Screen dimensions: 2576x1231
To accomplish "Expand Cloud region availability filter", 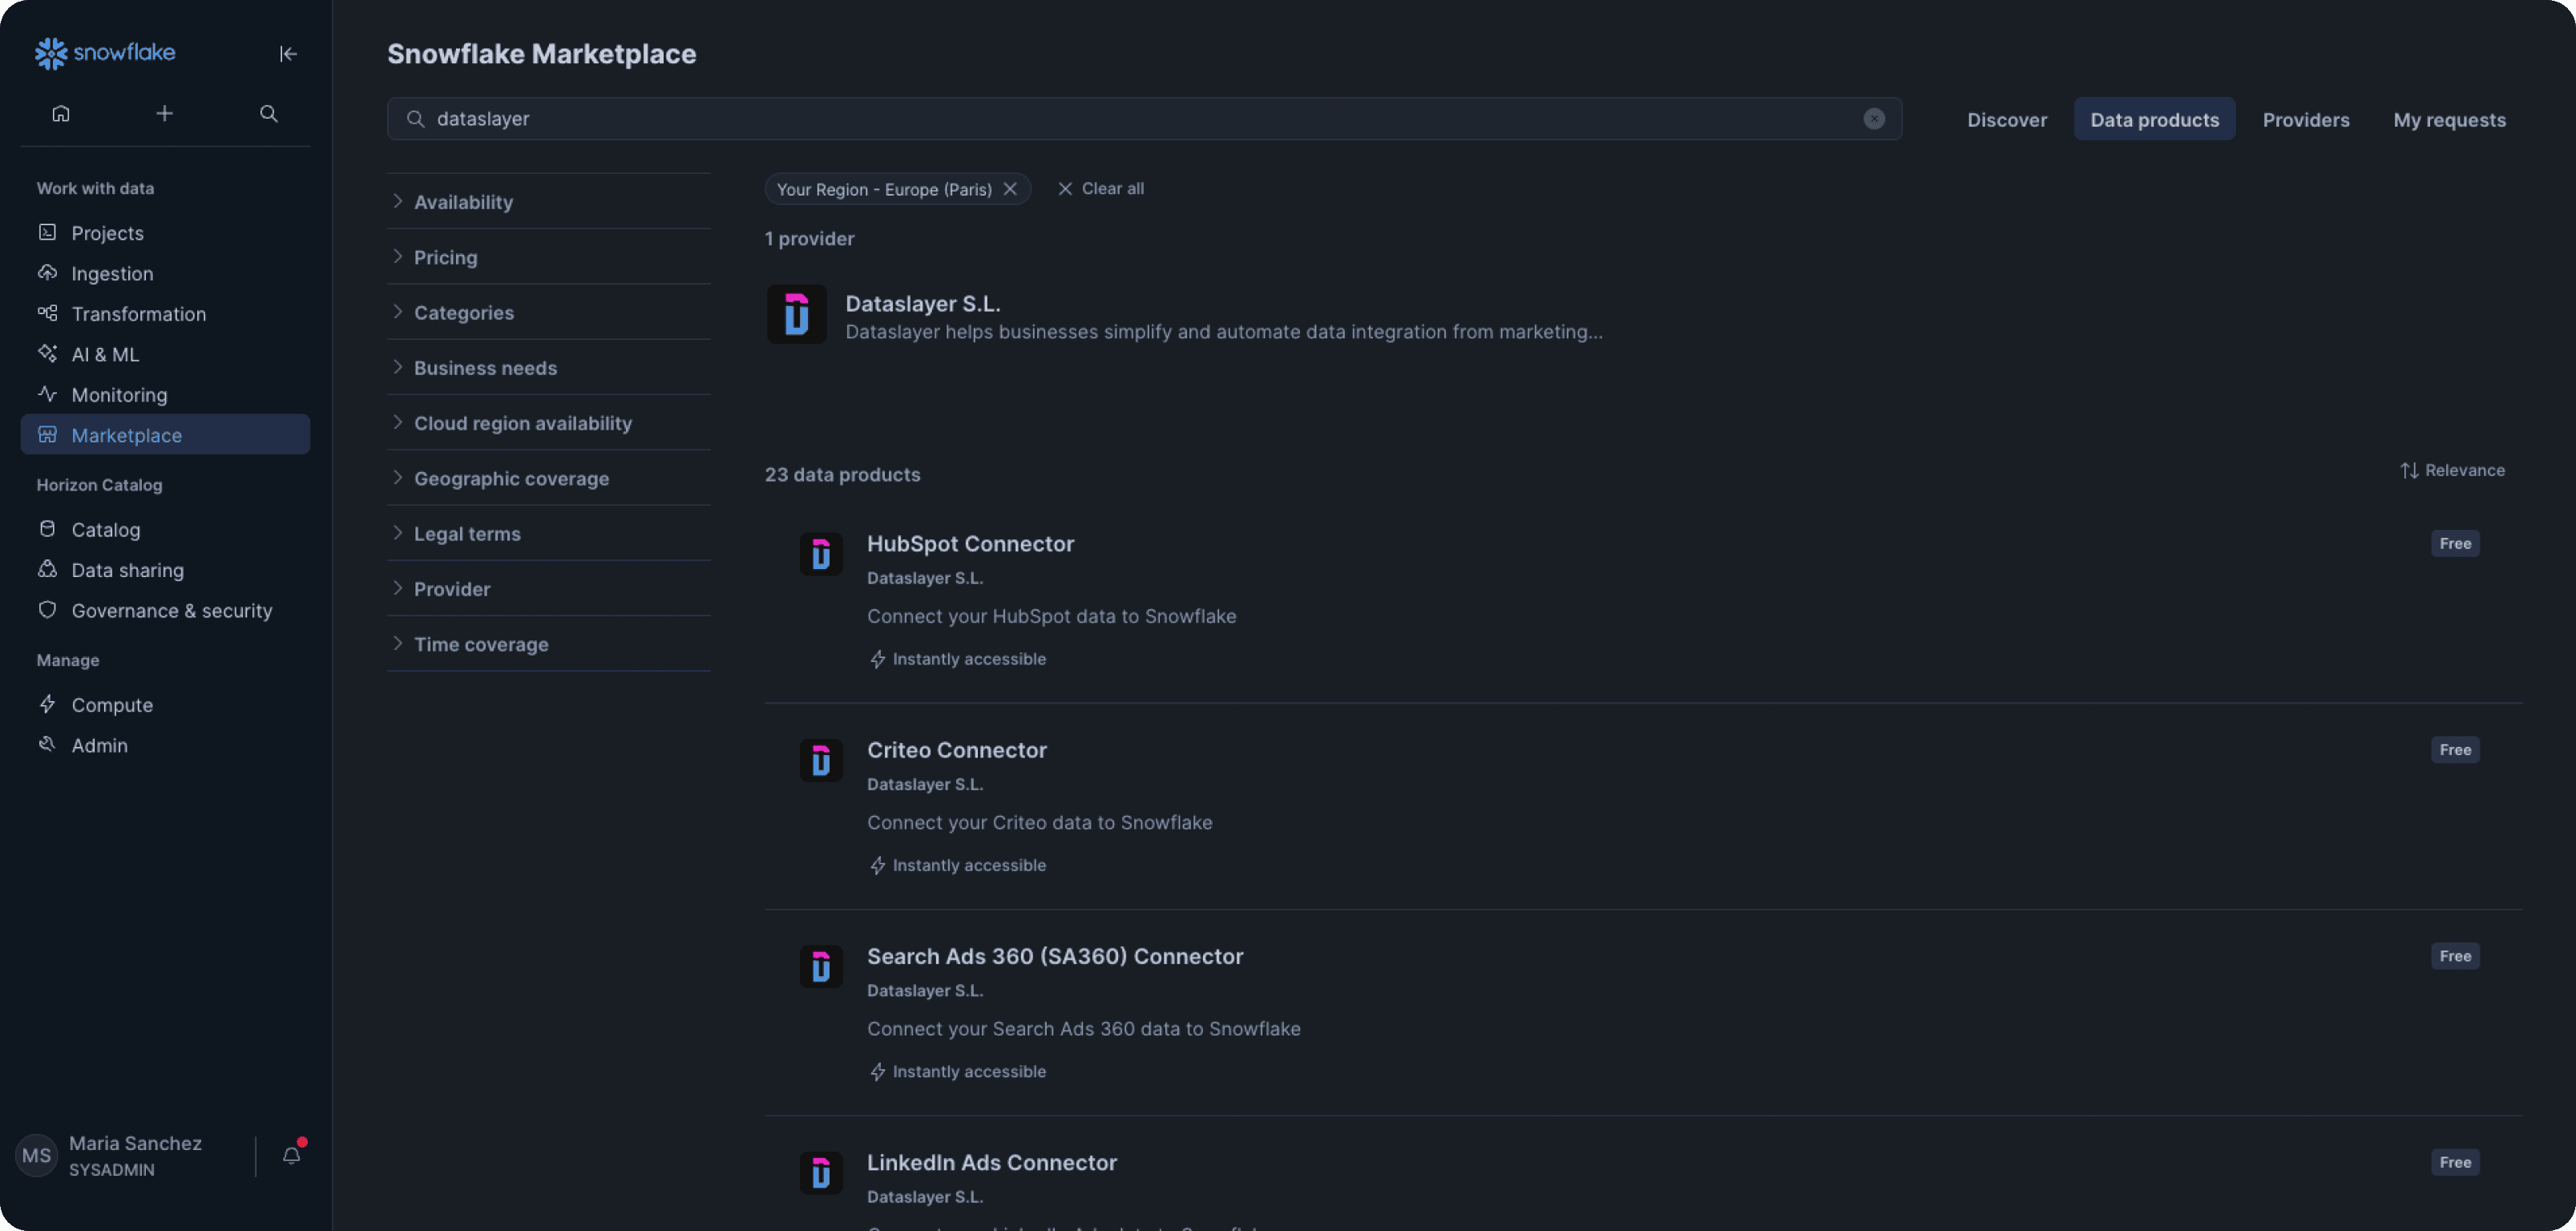I will click(x=522, y=423).
